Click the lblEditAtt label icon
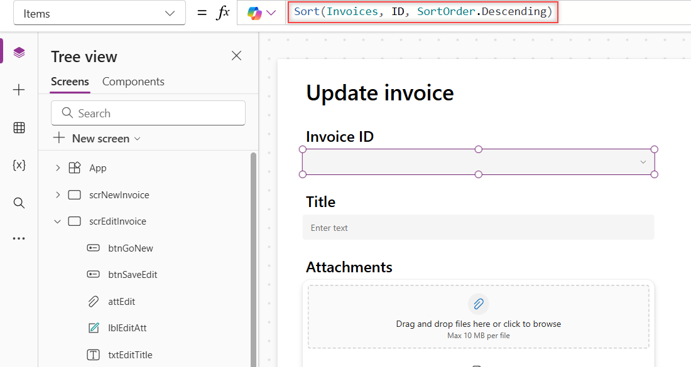Viewport: 691px width, 367px height. pos(94,328)
